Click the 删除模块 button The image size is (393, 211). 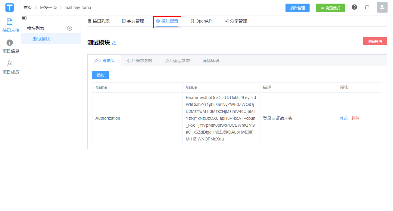375,41
